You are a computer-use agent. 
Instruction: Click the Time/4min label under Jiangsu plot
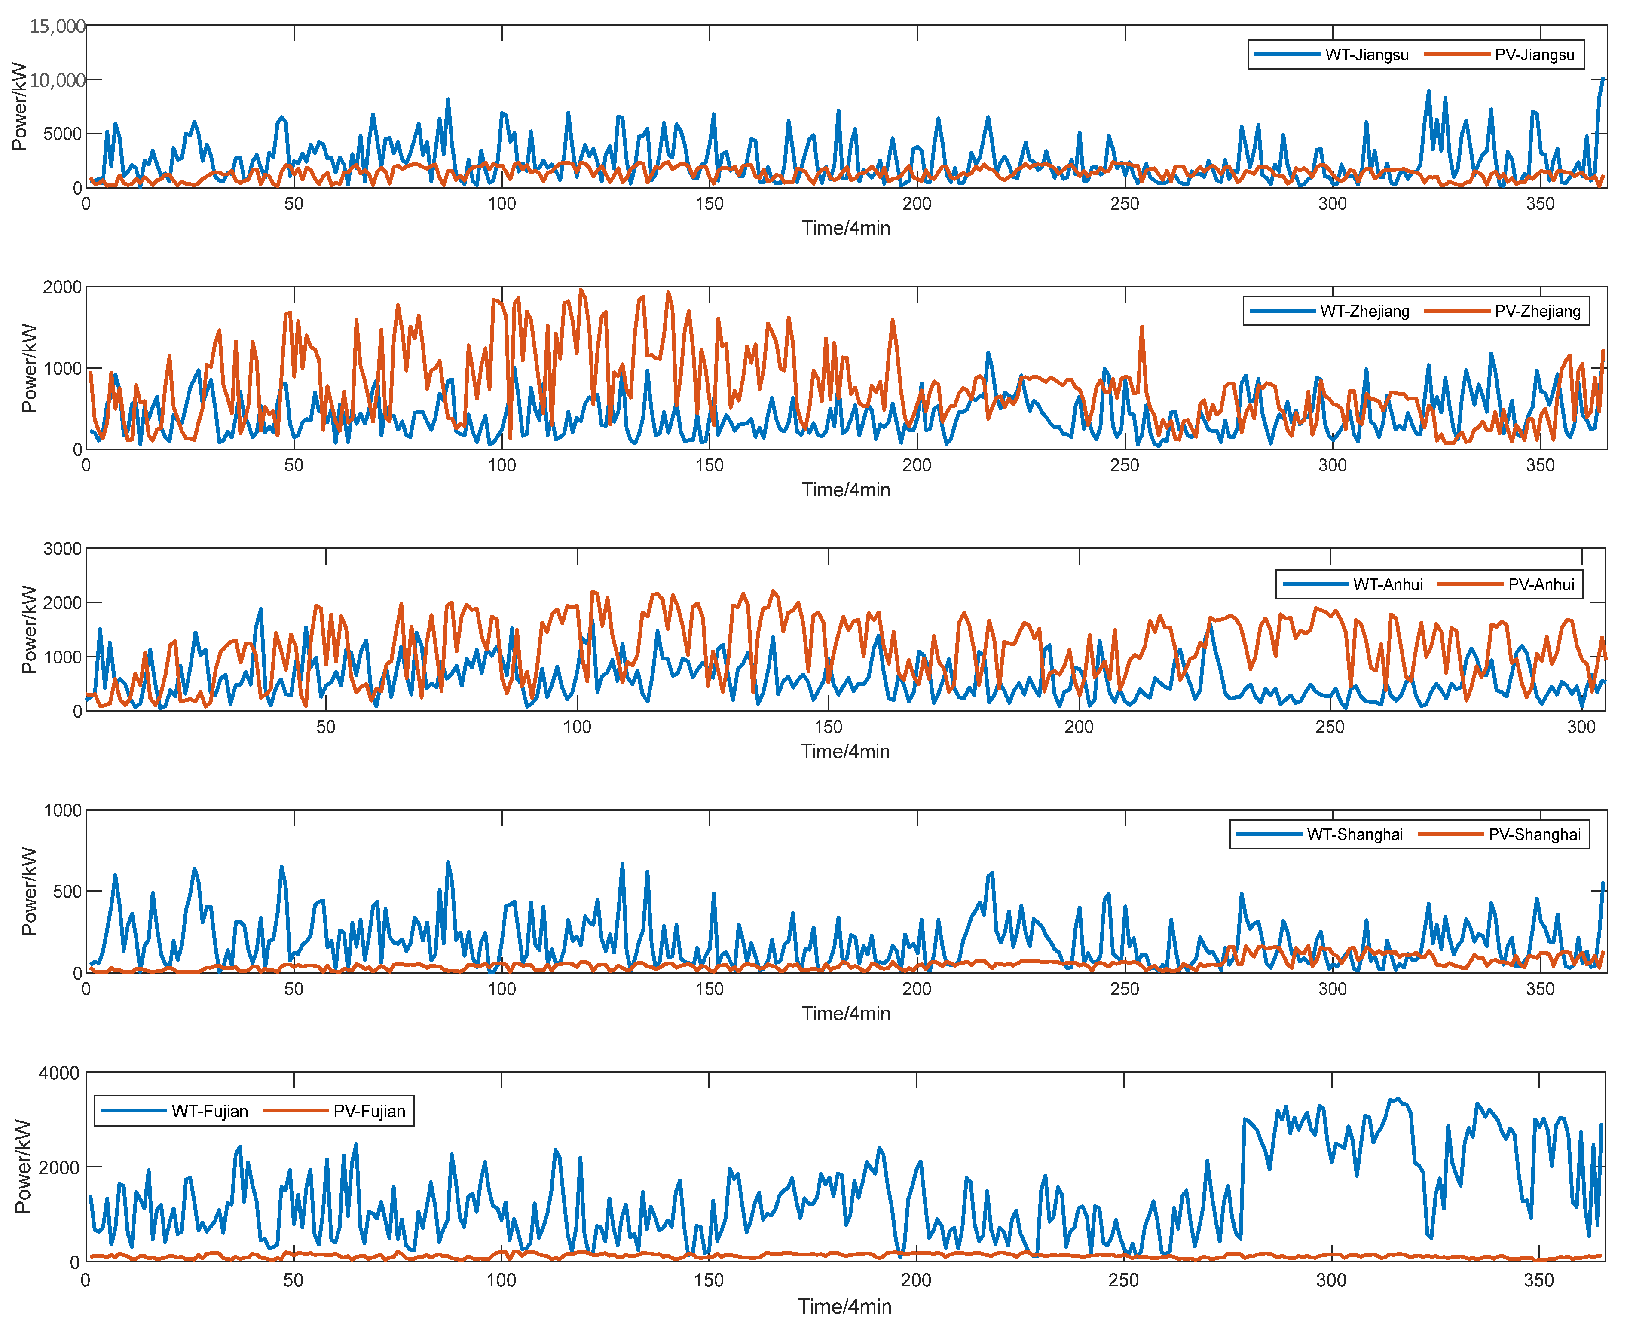click(845, 228)
